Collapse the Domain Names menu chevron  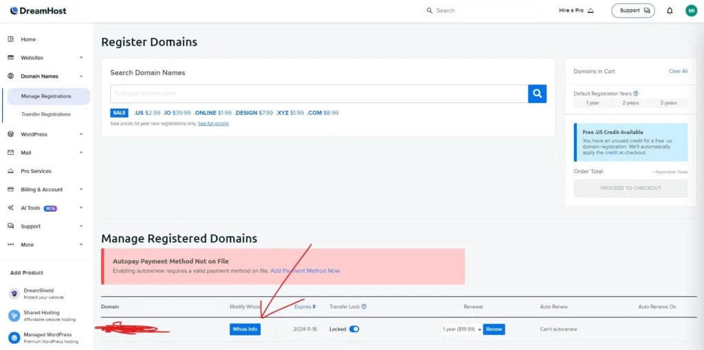point(81,76)
